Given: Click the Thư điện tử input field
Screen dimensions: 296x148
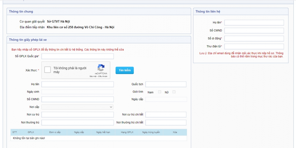Looking at the screenshot, I should pos(254,47).
